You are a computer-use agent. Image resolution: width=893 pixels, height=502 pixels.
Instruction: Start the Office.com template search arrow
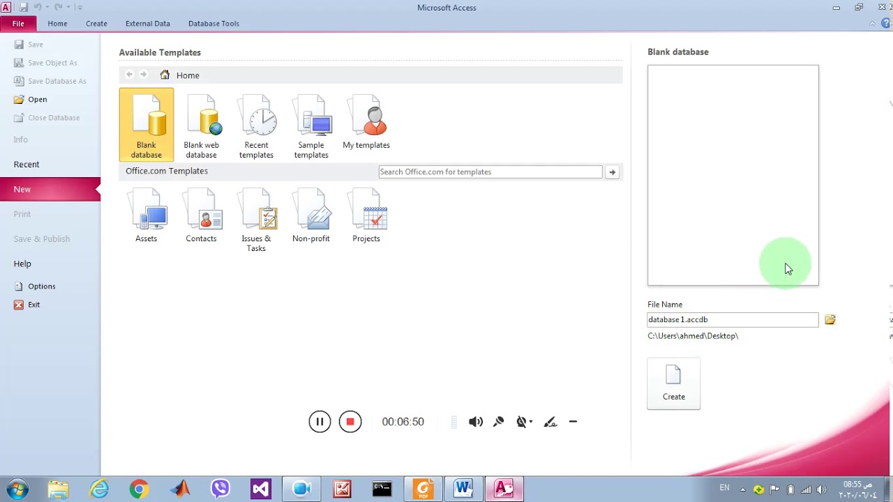(x=612, y=172)
